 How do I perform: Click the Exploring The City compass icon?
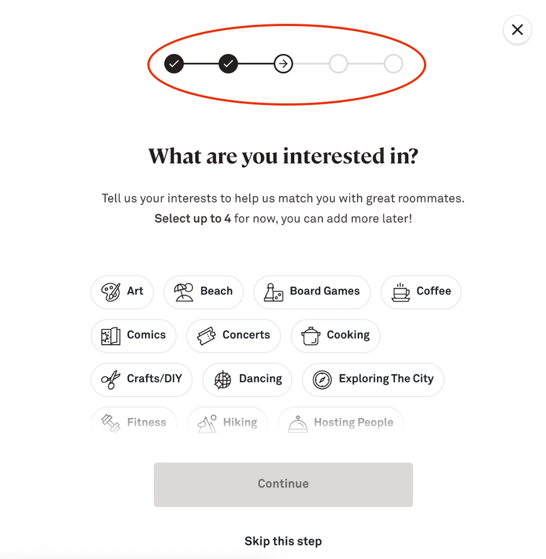click(x=322, y=379)
